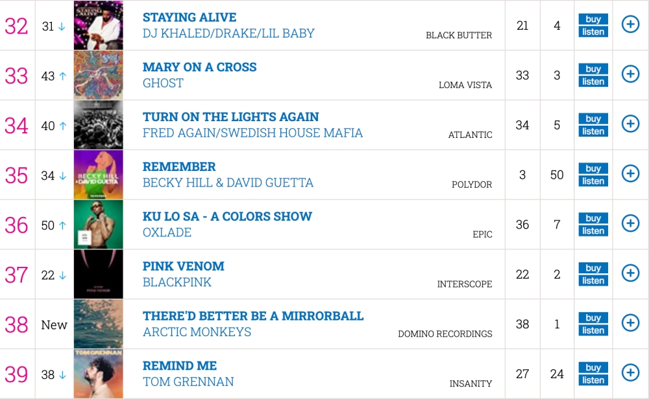Click Mary On A Cross cover artwork
Viewport: 649px width, 399px height.
(x=98, y=75)
